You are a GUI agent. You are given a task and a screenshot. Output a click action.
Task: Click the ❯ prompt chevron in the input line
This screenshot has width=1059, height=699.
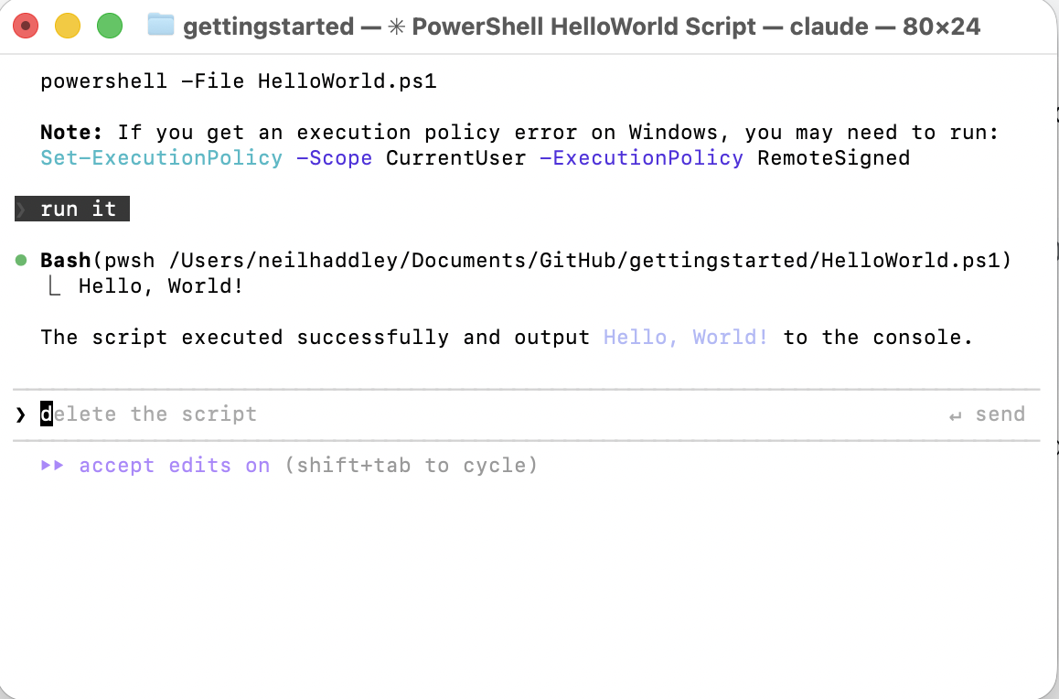[x=20, y=414]
